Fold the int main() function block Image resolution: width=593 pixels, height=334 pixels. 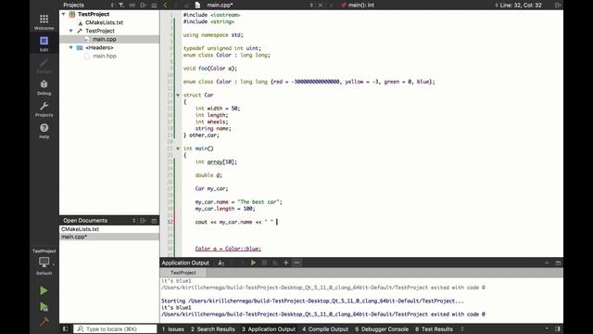(x=178, y=148)
